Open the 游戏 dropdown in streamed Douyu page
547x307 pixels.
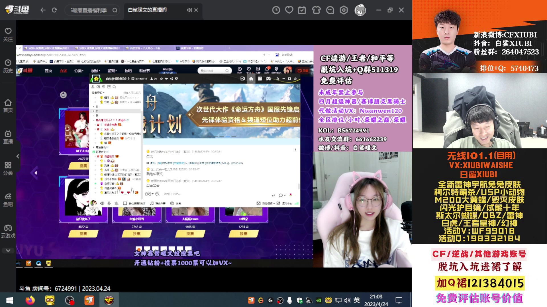click(x=112, y=70)
